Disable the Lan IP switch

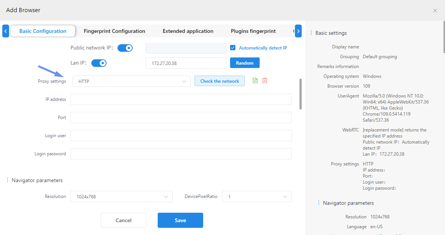tap(99, 63)
